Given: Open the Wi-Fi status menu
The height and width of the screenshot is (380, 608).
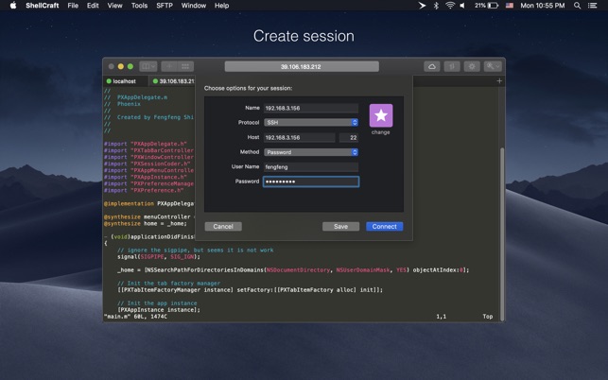Looking at the screenshot, I should pos(450,6).
